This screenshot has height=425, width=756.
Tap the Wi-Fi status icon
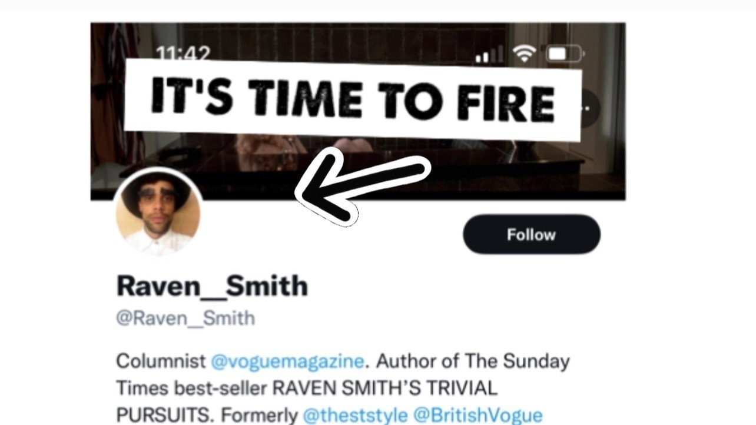pos(523,54)
